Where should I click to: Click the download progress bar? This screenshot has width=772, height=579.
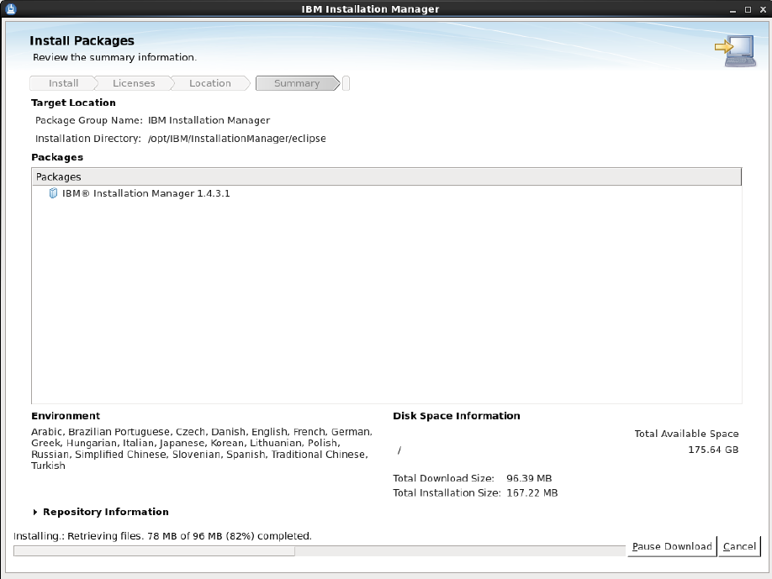[x=319, y=551]
